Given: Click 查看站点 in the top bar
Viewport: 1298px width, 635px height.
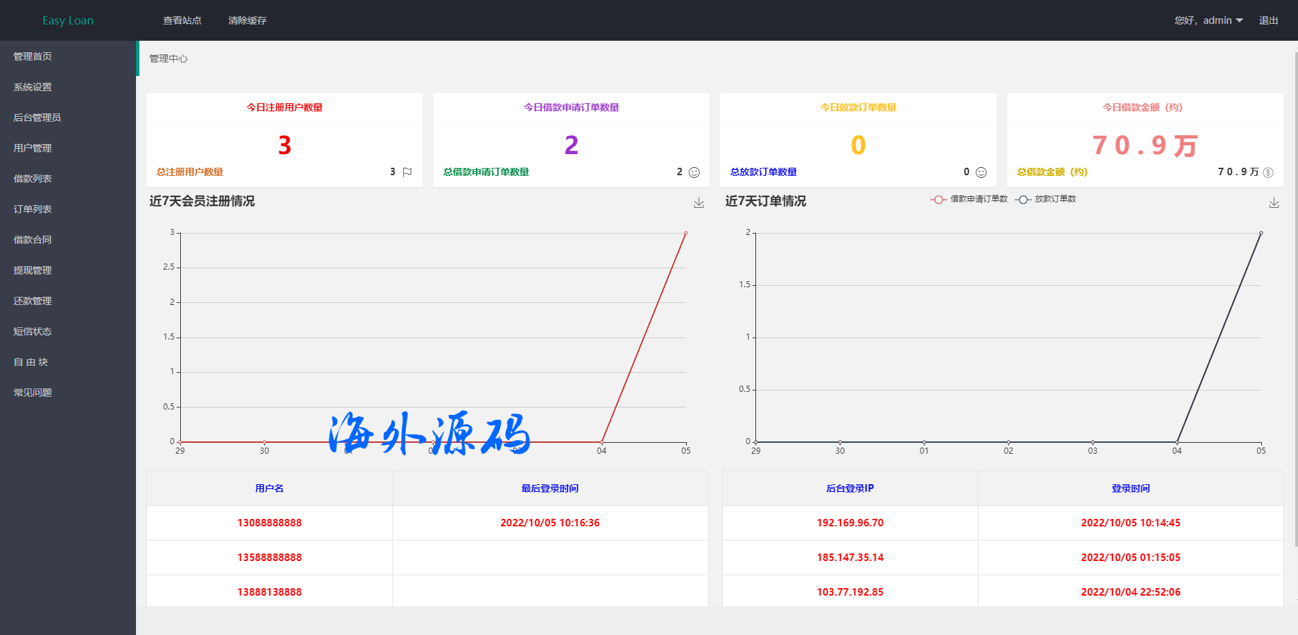Looking at the screenshot, I should pos(182,20).
